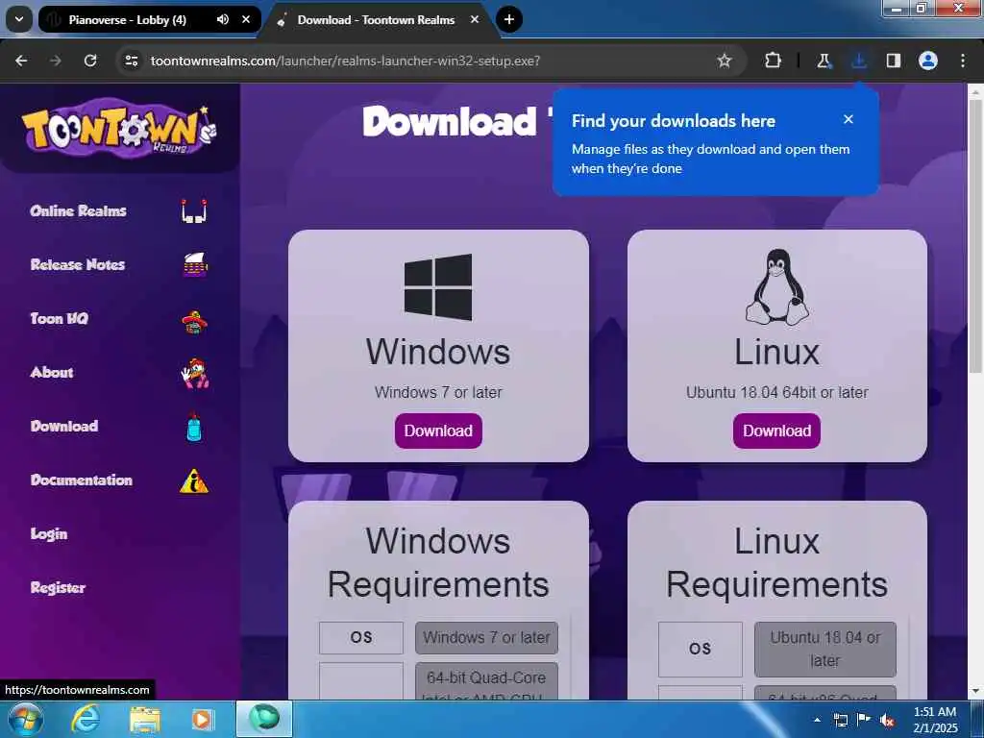This screenshot has width=984, height=738.
Task: Click the muted volume tray icon
Action: click(887, 720)
